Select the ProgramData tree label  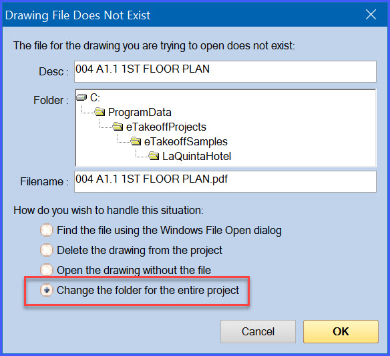click(x=140, y=112)
